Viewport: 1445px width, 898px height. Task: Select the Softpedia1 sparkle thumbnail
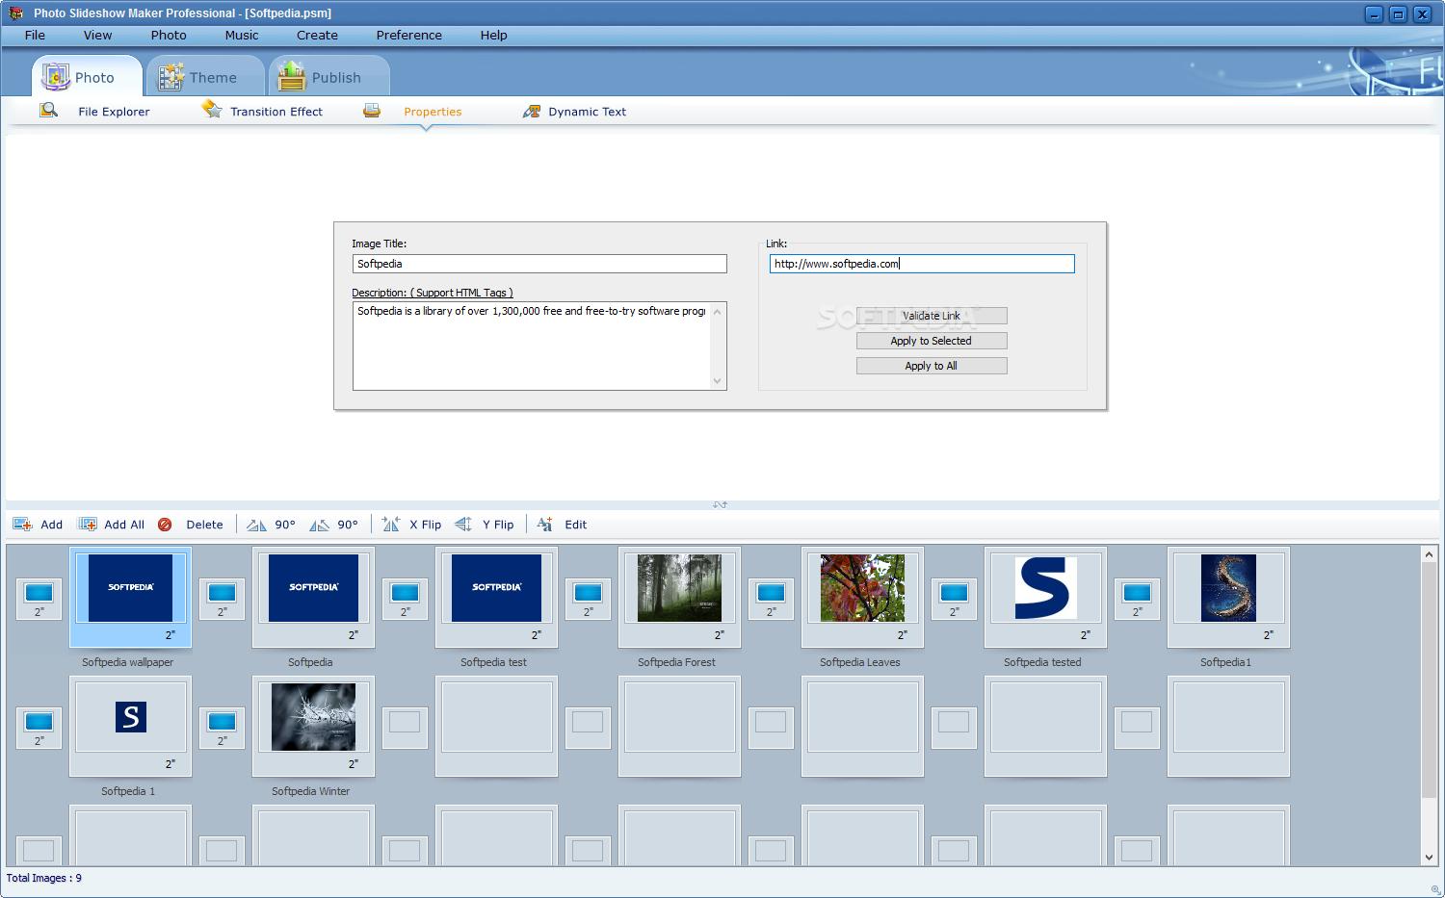[1228, 598]
